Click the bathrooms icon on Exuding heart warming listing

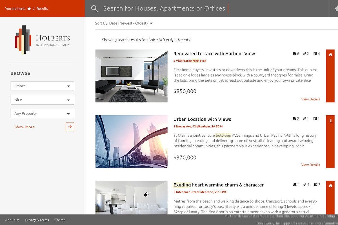click(x=304, y=185)
